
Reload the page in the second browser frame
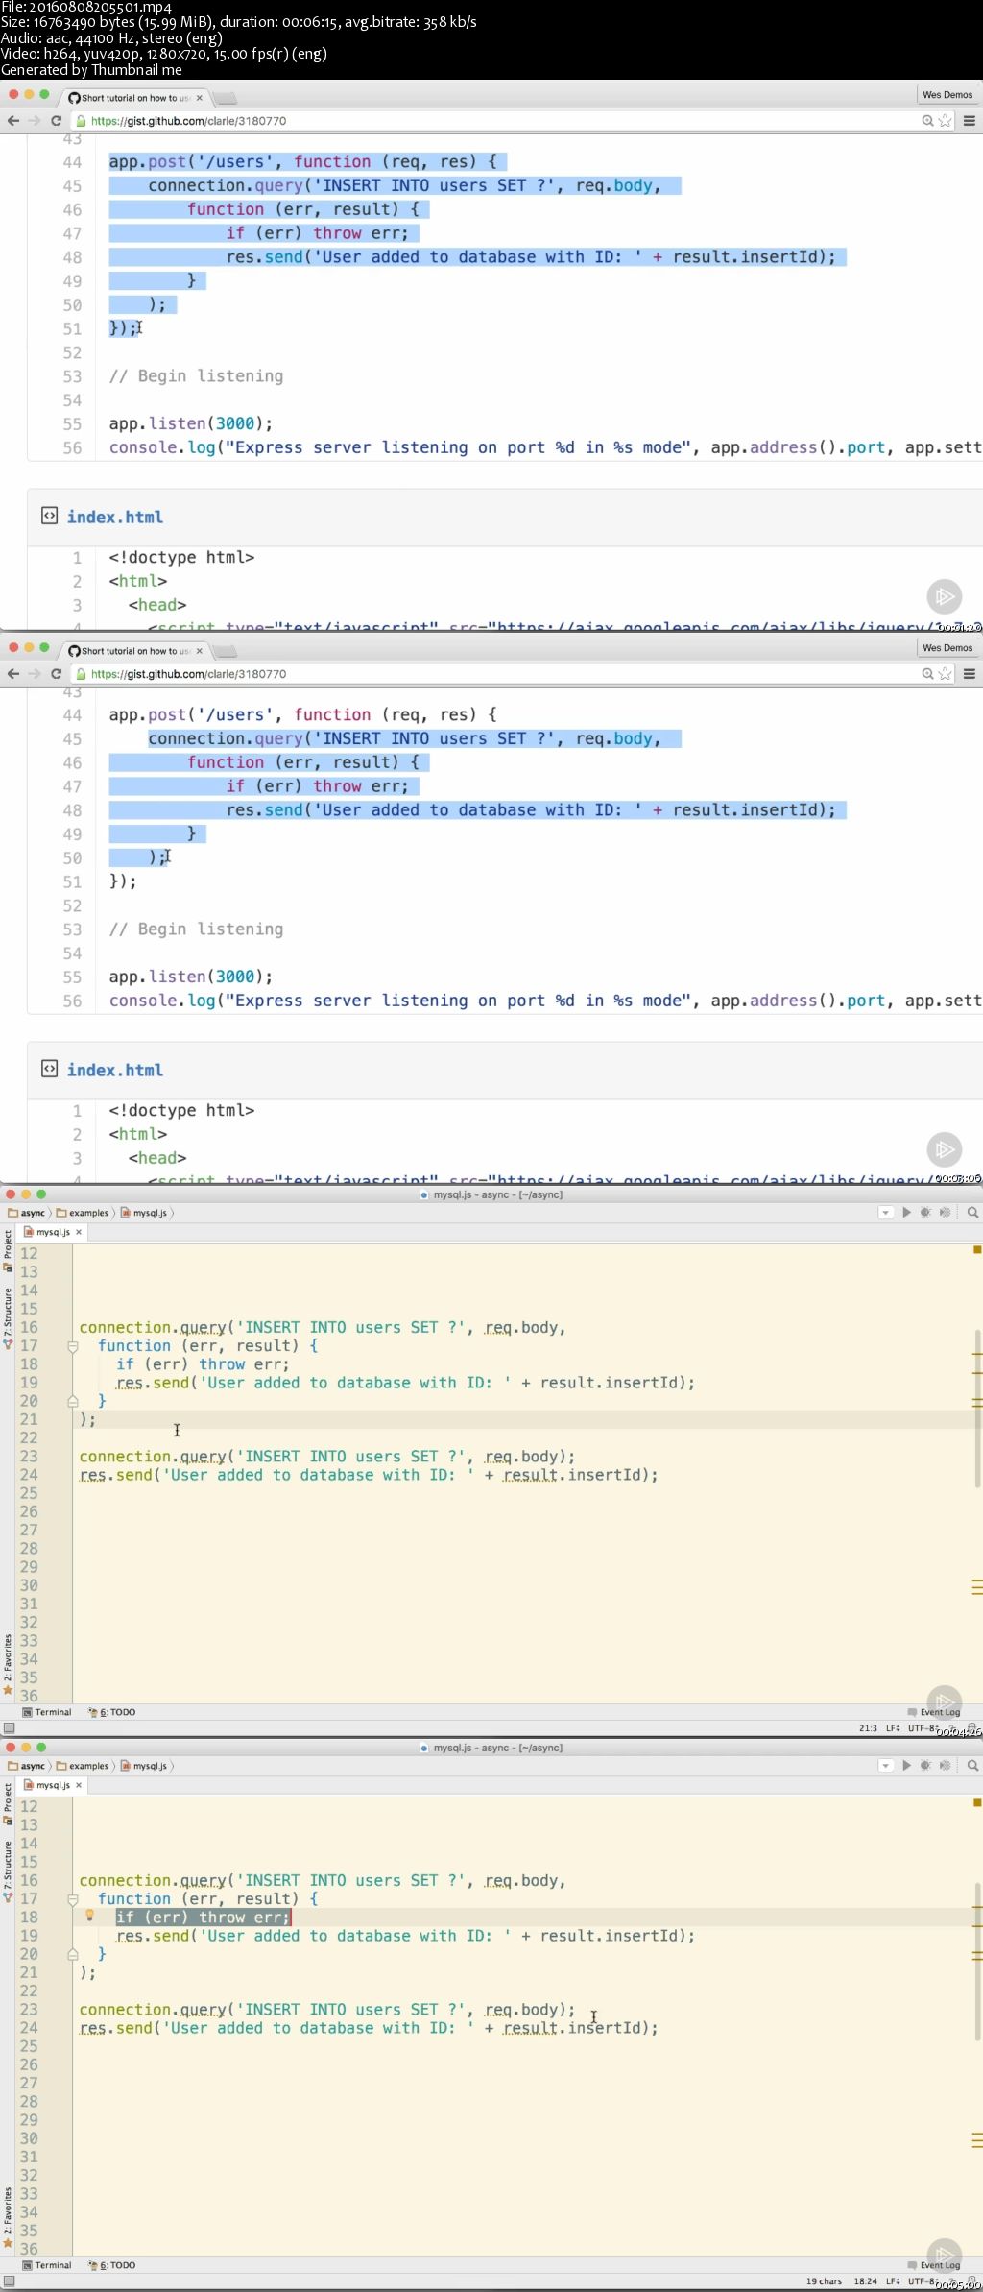pos(56,674)
